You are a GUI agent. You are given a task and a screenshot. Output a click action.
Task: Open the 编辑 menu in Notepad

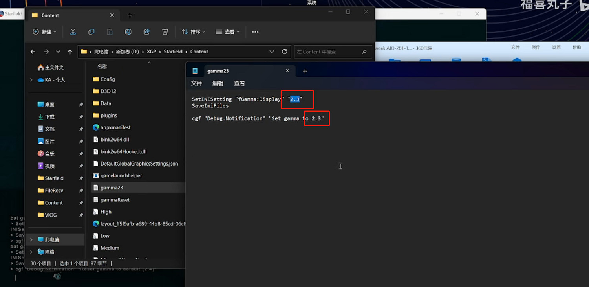(x=218, y=83)
